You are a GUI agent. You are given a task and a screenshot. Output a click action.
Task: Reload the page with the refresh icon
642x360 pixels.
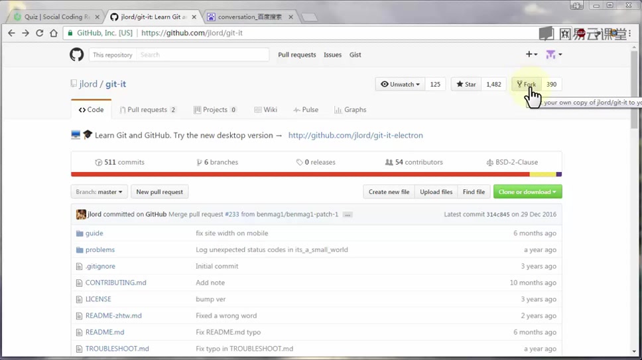pyautogui.click(x=39, y=33)
